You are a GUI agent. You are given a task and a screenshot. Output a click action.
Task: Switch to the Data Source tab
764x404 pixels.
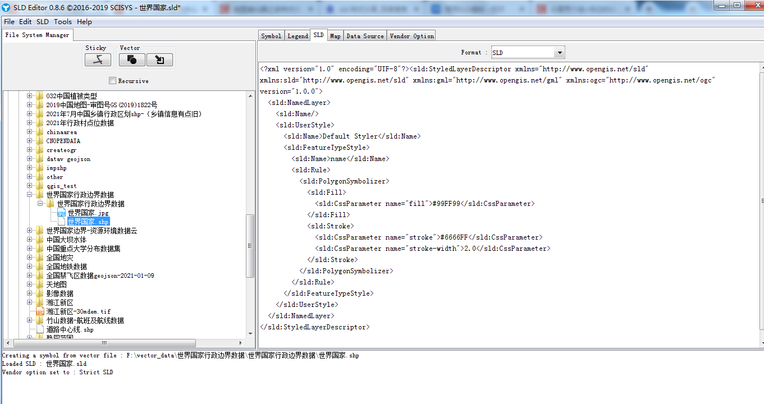tap(365, 36)
